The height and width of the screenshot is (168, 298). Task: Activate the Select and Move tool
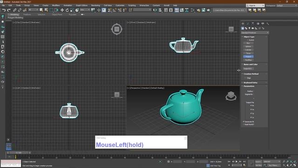[62, 10]
